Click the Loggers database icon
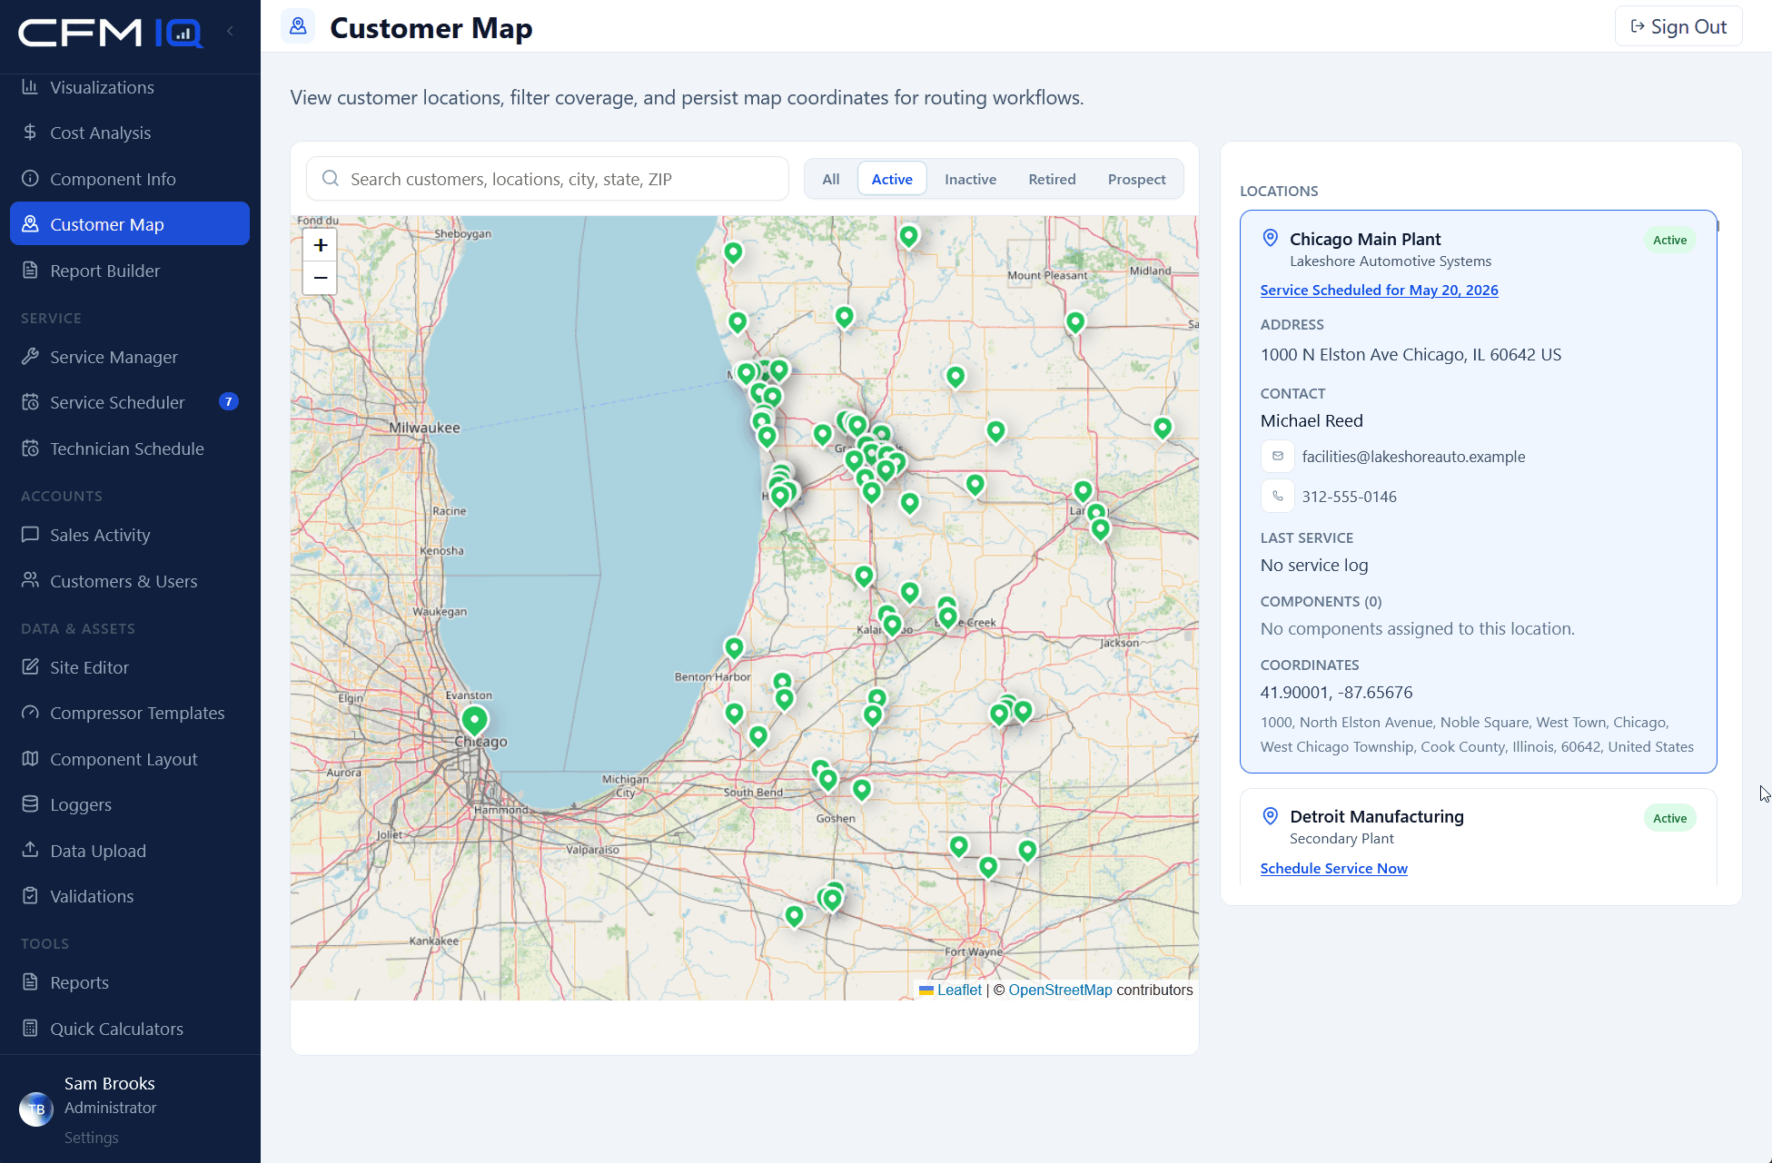 click(30, 804)
